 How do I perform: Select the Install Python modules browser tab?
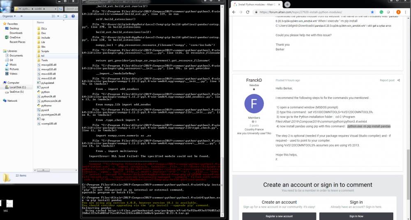[256, 5]
